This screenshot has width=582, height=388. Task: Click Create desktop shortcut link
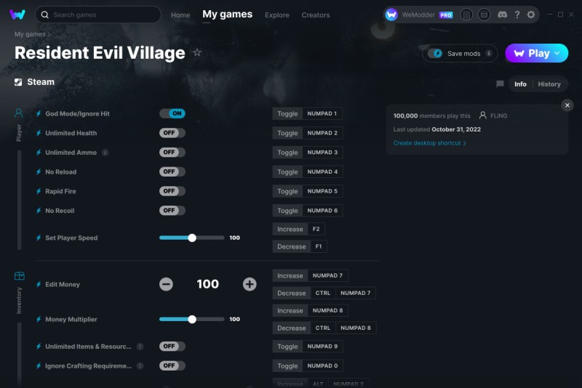pyautogui.click(x=429, y=143)
